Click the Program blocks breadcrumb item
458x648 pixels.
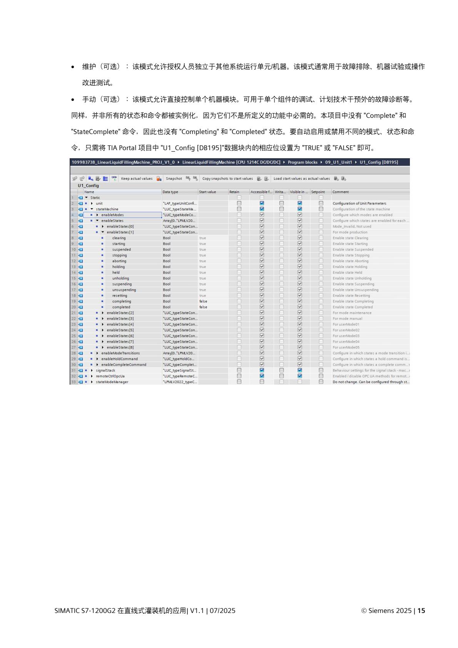(x=302, y=162)
